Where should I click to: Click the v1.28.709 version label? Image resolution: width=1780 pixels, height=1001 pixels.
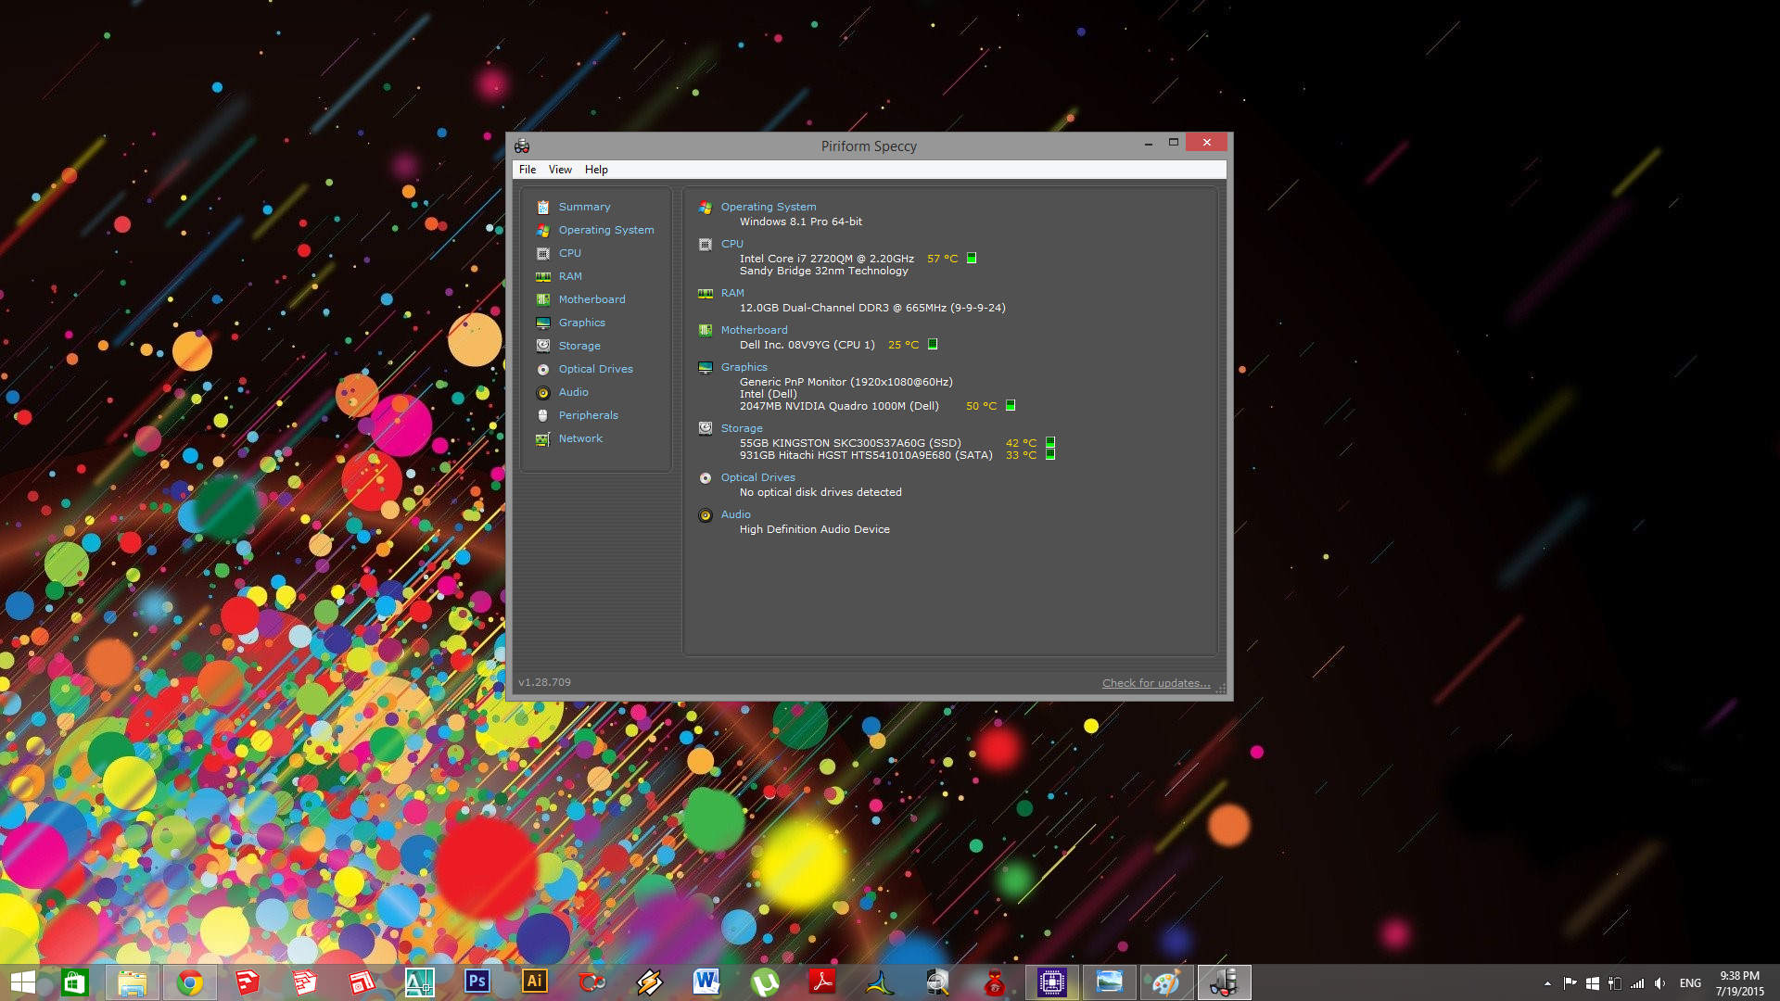click(544, 682)
